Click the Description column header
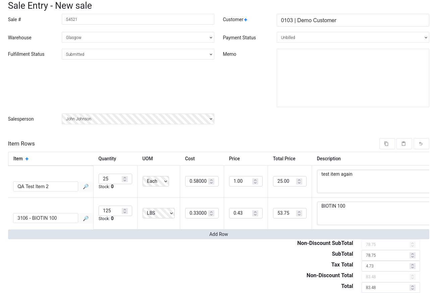The width and height of the screenshot is (431, 293). pos(329,159)
